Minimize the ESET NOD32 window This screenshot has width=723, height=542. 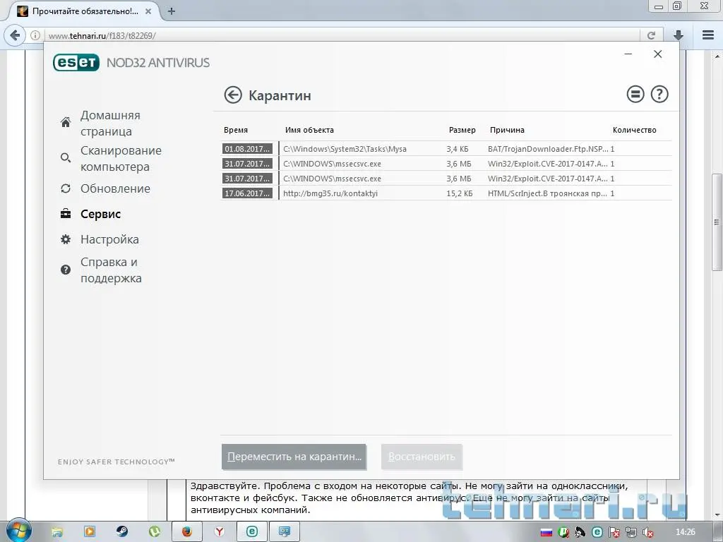click(x=628, y=54)
